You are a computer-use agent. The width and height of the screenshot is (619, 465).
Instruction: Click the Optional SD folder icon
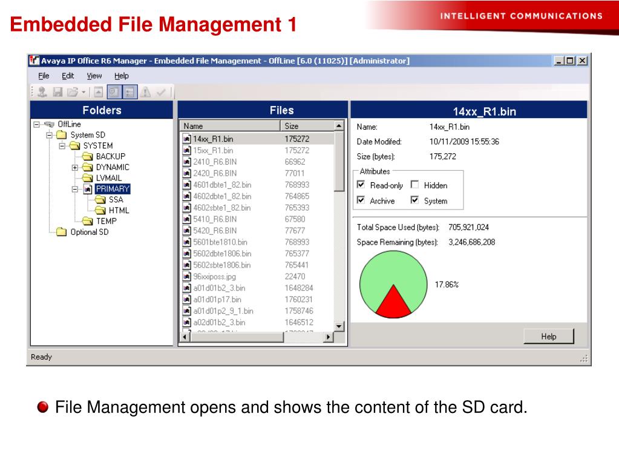click(61, 232)
